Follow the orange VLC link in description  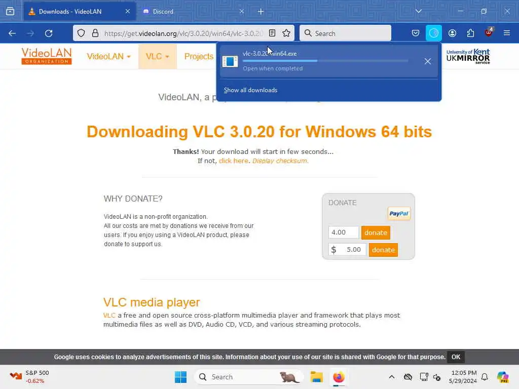click(x=109, y=315)
